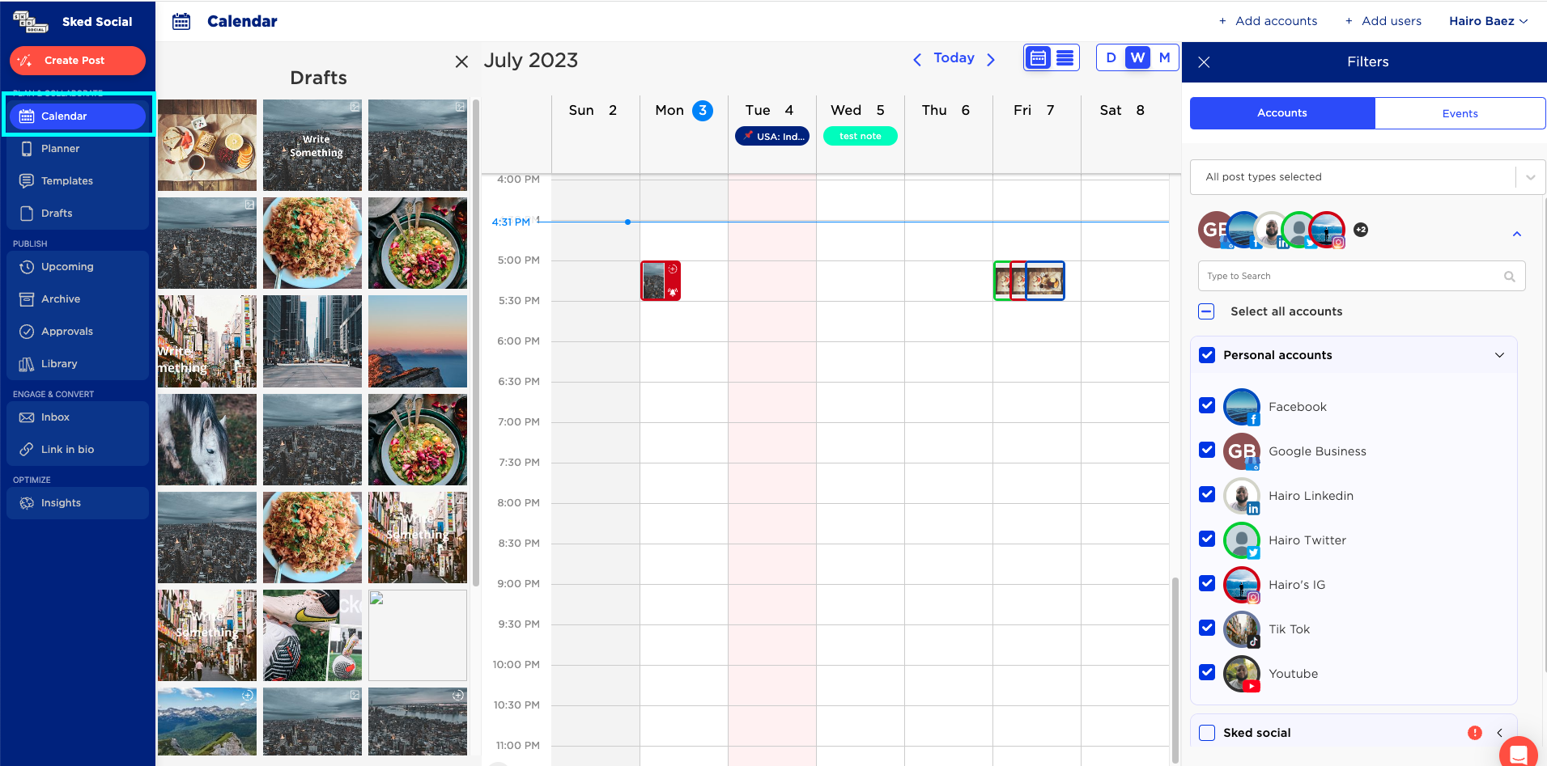Uncheck the Hairo Twitter checkbox
1547x766 pixels.
tap(1207, 539)
